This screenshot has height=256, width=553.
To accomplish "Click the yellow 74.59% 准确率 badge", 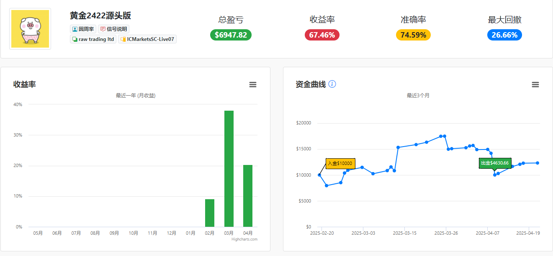I will pos(413,35).
